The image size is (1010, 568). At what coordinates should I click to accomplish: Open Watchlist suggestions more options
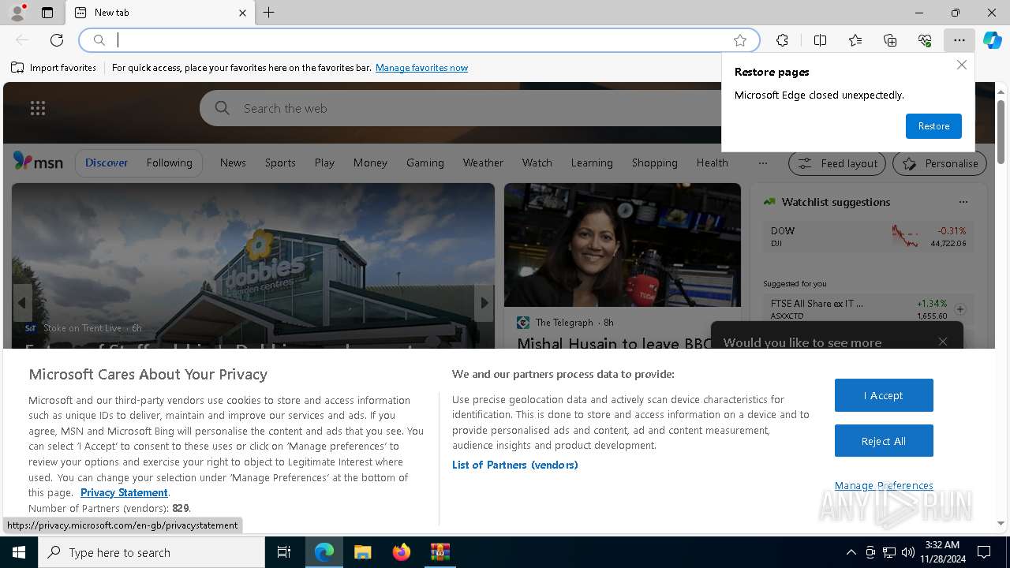(x=963, y=202)
